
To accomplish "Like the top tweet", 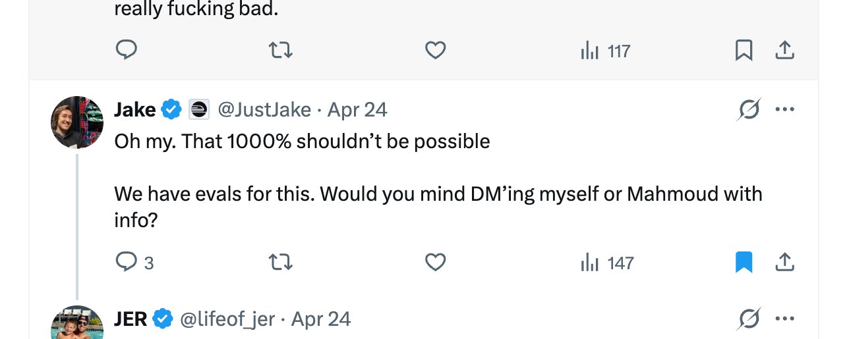I will point(435,51).
